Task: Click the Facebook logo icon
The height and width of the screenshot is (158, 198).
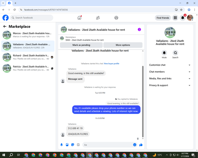Action: [x=6, y=18]
